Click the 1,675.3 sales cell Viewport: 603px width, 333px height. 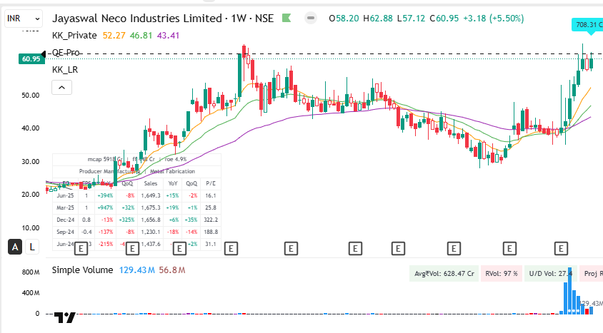[151, 208]
